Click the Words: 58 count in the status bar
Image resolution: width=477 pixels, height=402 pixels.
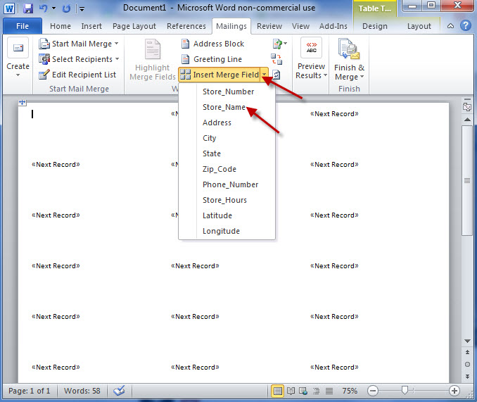tap(82, 391)
